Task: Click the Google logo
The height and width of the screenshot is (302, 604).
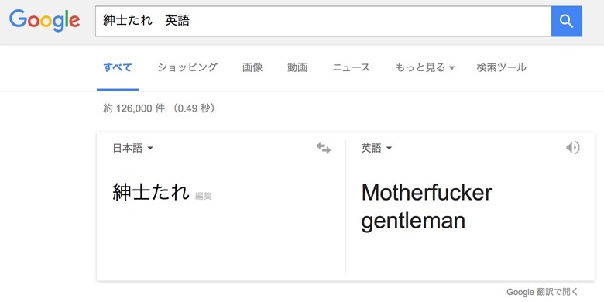Action: (x=44, y=21)
